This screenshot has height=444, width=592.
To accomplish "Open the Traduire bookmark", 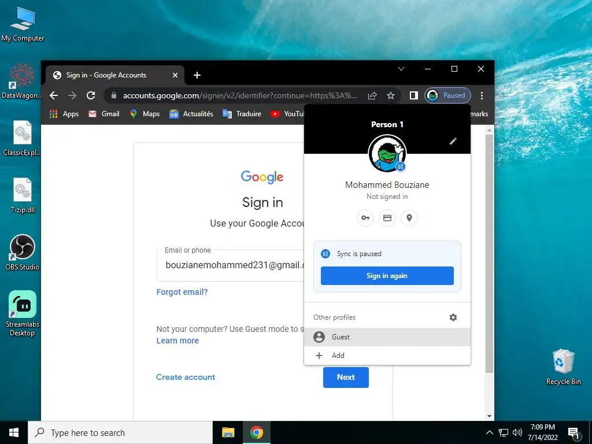I will point(242,114).
